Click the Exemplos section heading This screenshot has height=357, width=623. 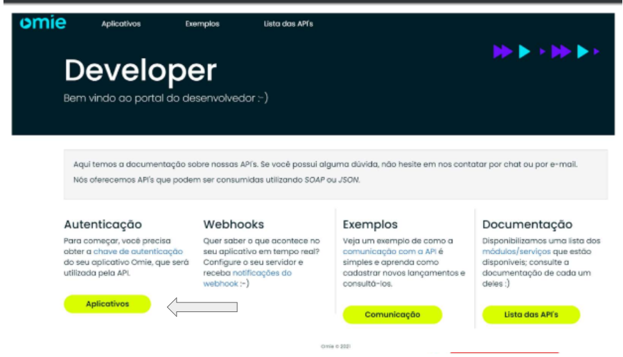[x=370, y=225]
